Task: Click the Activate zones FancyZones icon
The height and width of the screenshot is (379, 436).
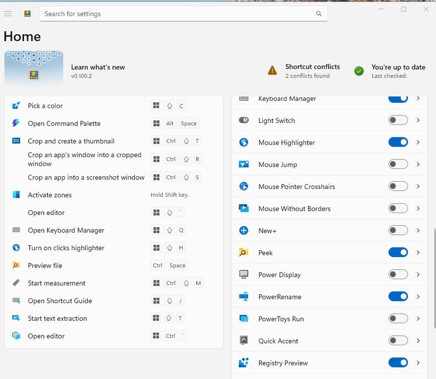Action: [16, 194]
